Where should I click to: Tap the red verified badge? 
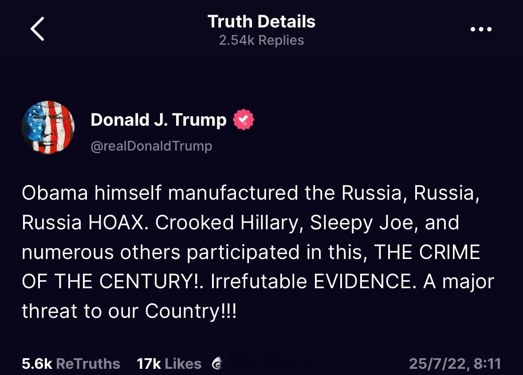244,120
